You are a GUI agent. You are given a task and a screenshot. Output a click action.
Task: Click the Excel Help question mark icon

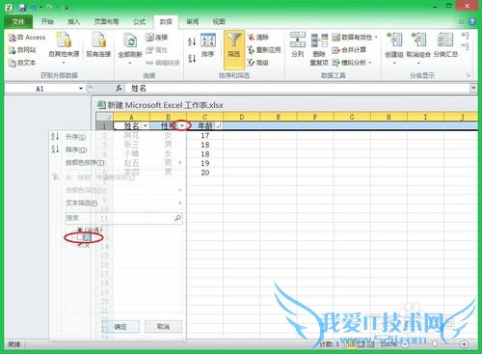tap(472, 21)
